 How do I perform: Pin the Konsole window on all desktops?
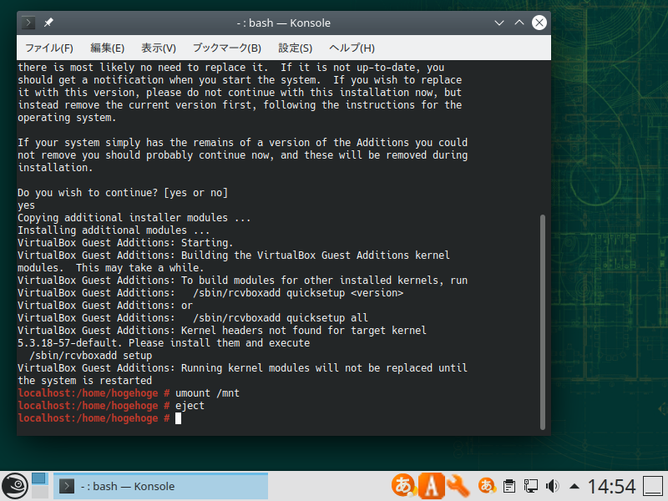tap(48, 23)
